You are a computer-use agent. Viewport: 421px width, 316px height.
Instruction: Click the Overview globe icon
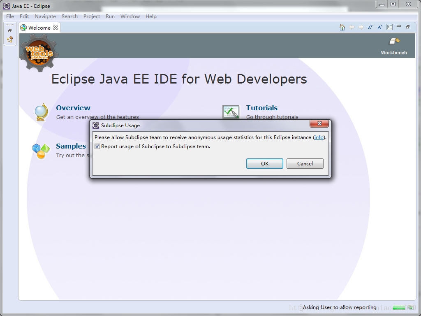(x=42, y=113)
